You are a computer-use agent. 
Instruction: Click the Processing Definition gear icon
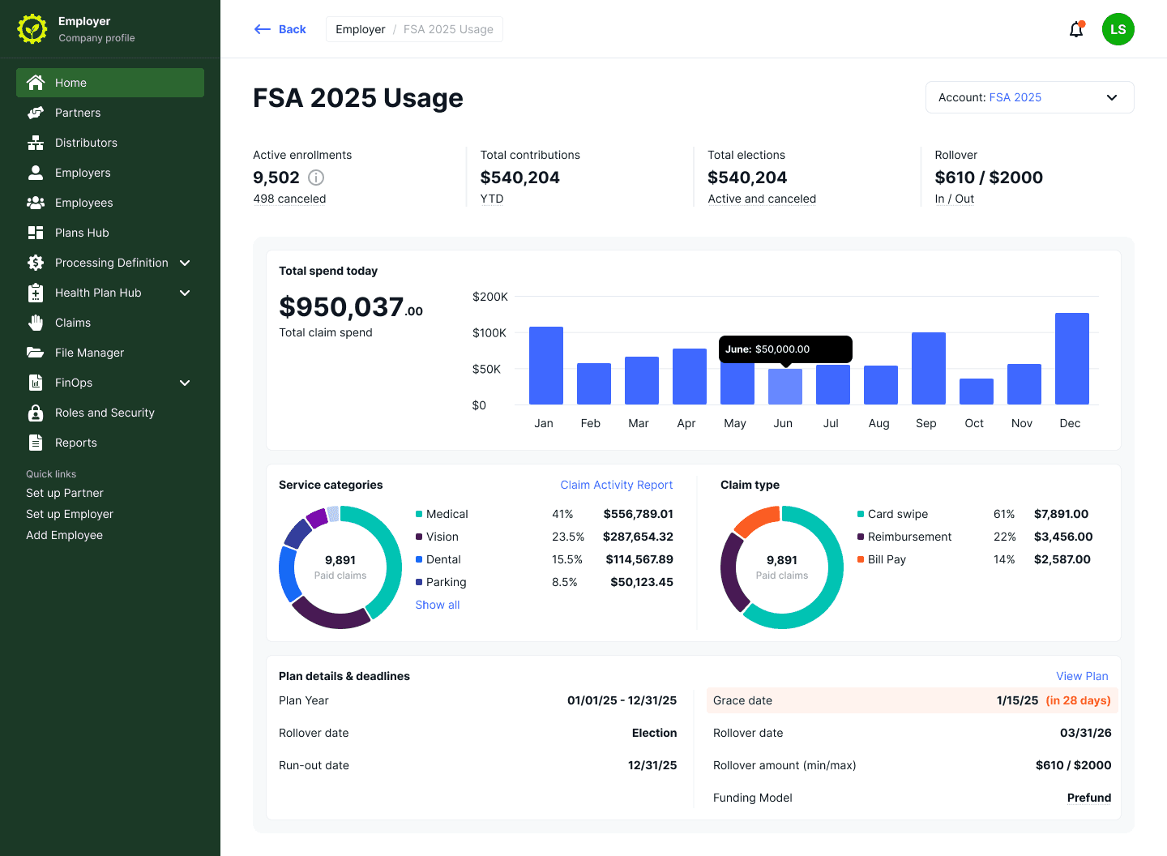[x=36, y=263]
